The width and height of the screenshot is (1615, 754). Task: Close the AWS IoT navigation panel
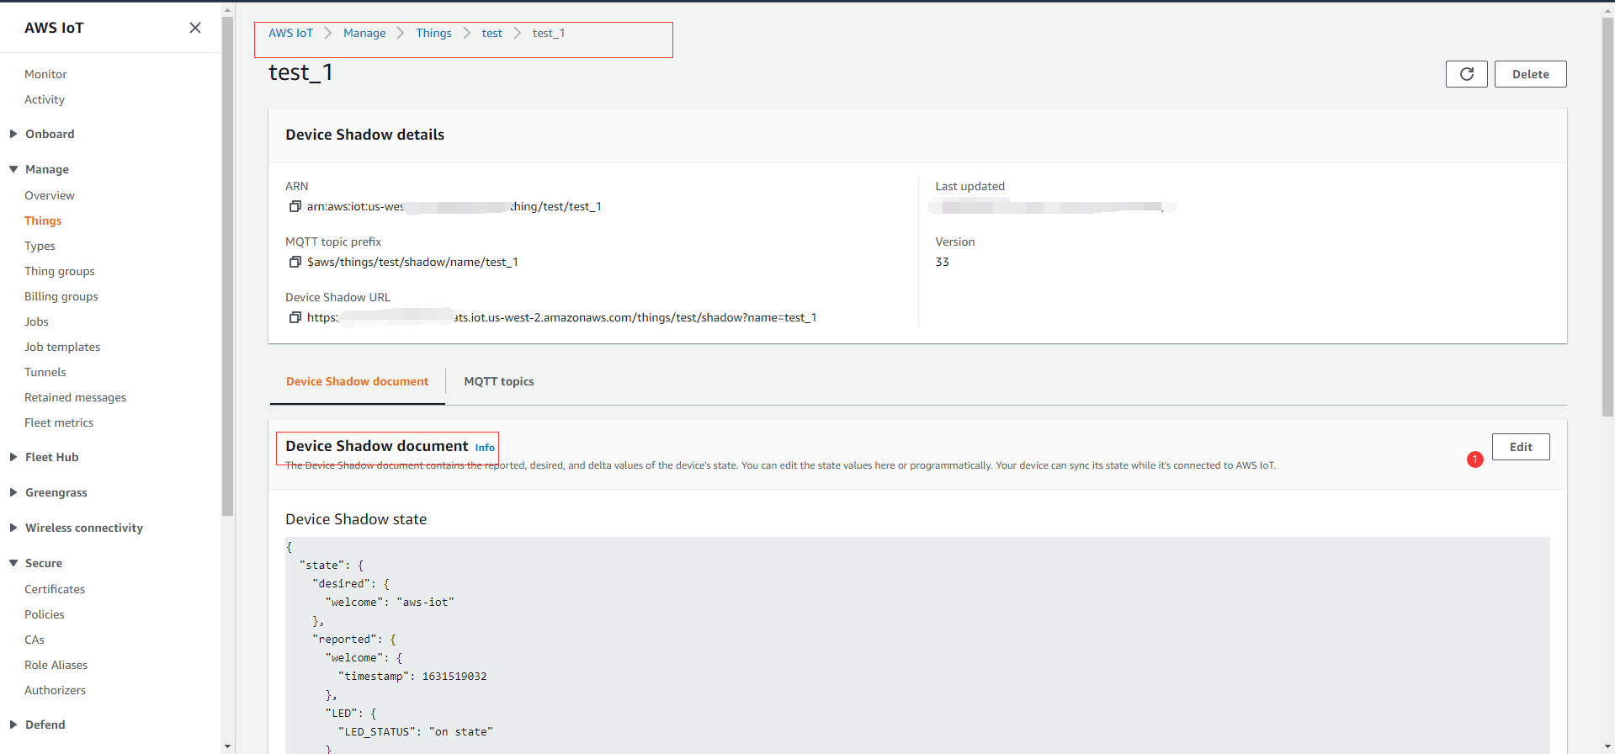coord(195,28)
